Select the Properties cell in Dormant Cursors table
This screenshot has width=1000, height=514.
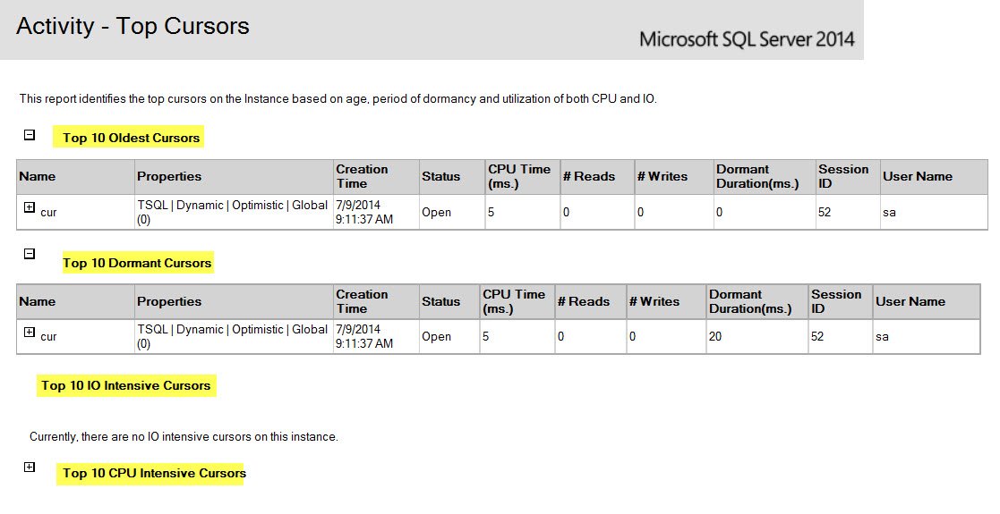point(232,336)
